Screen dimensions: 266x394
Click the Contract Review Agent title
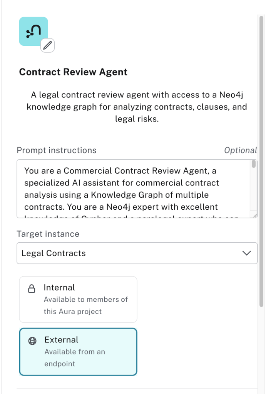[x=73, y=72]
